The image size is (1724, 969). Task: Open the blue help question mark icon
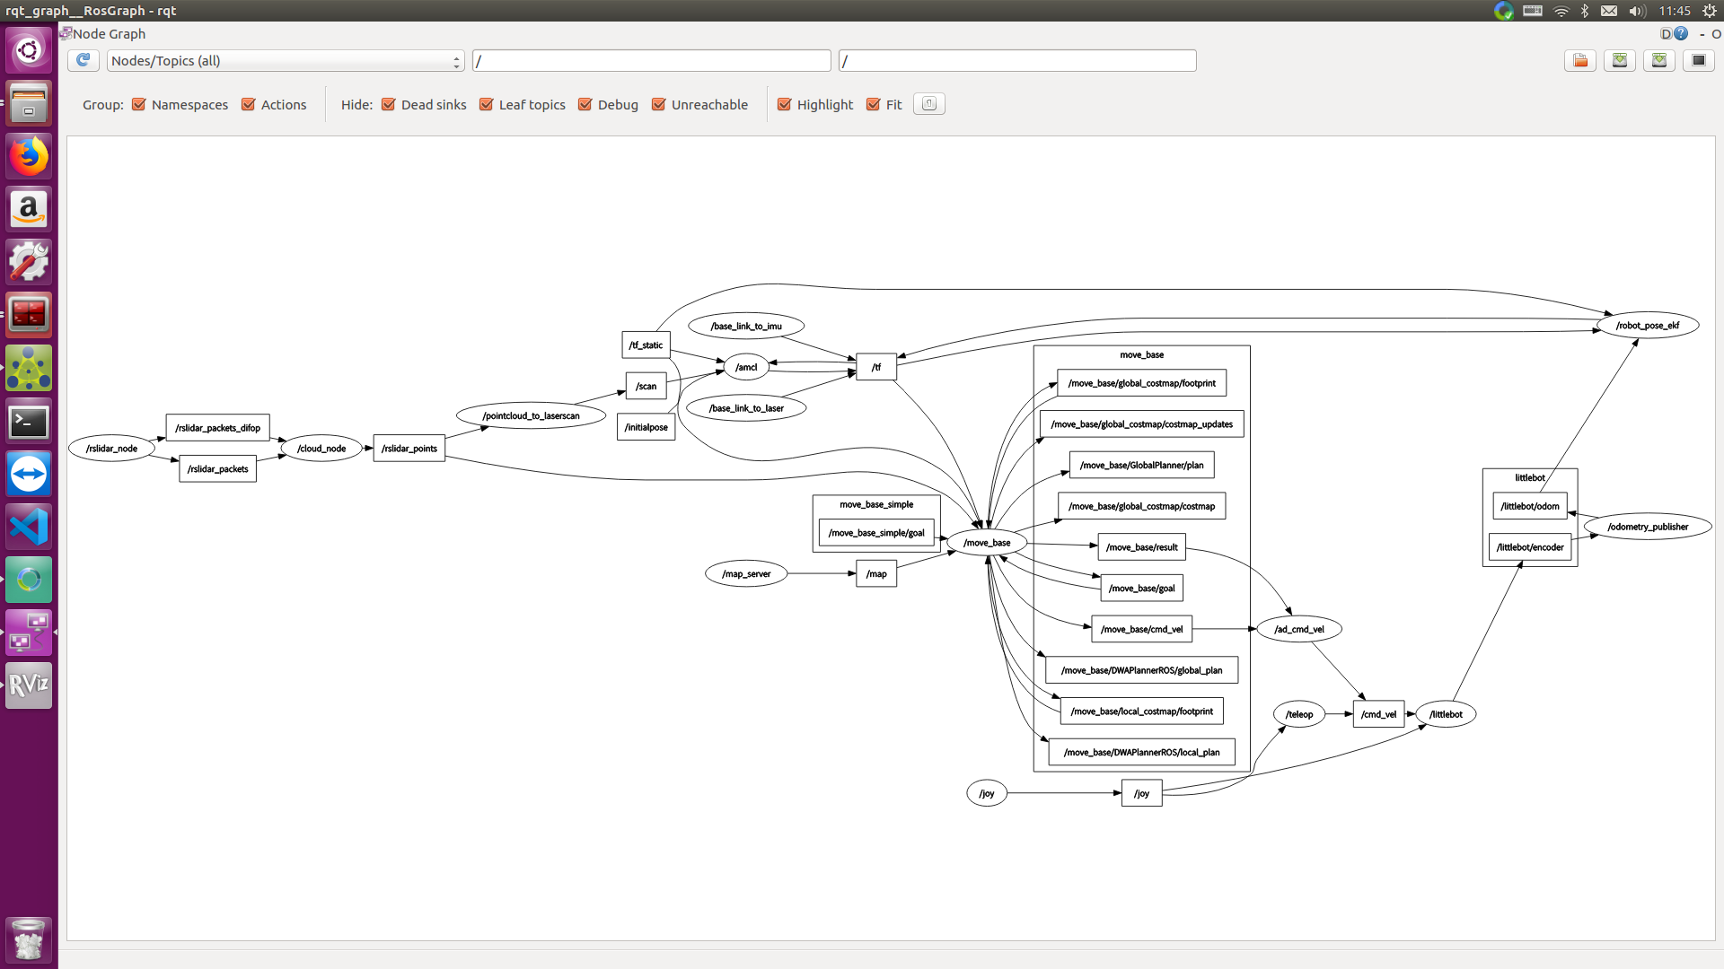[1681, 33]
